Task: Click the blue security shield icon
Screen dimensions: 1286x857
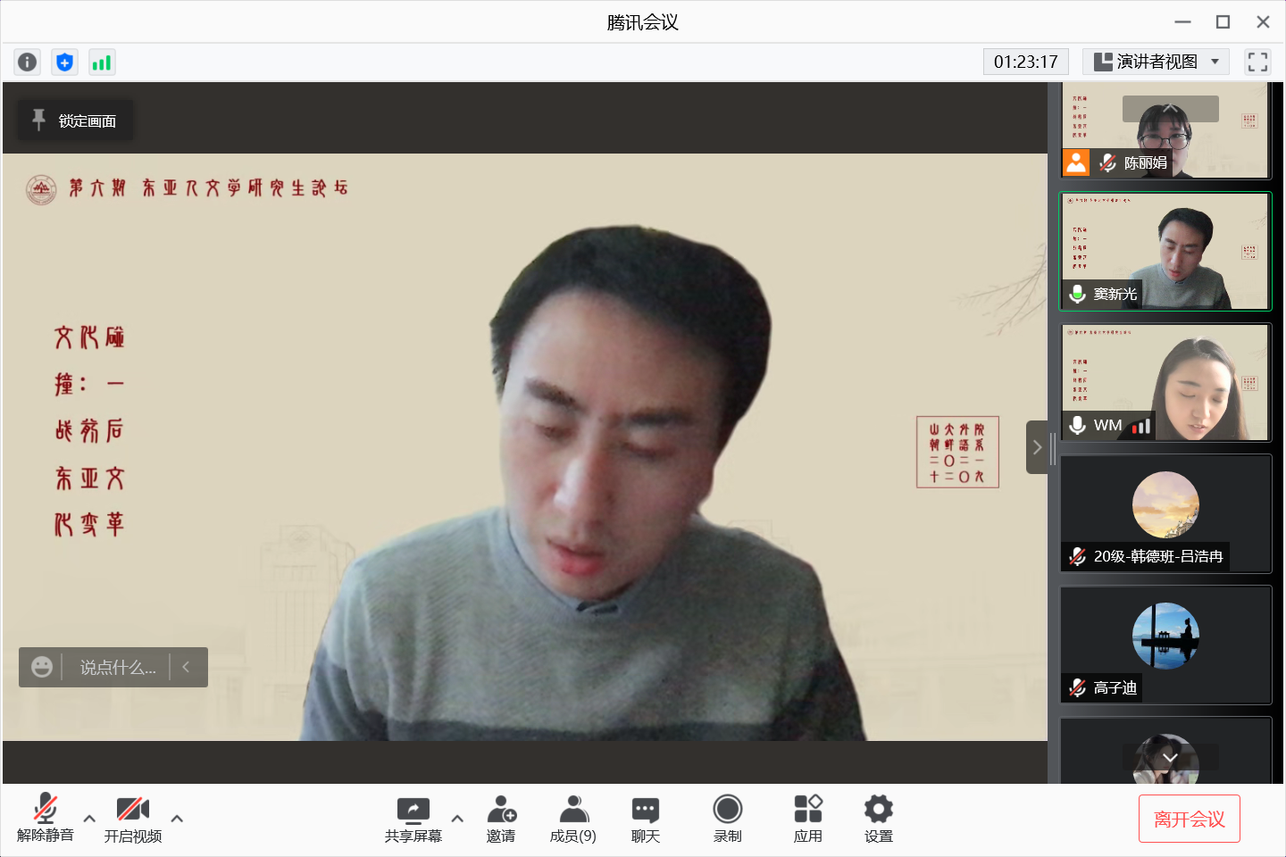Action: pos(64,62)
